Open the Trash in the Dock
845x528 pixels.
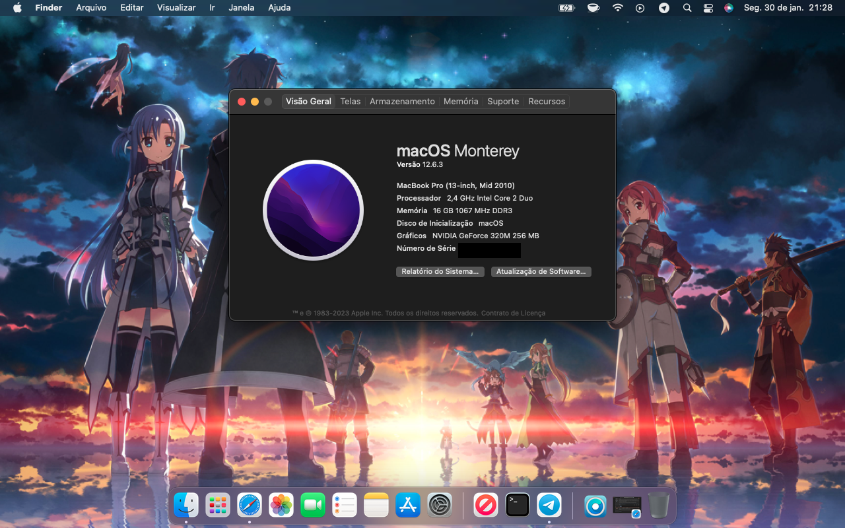pyautogui.click(x=659, y=506)
